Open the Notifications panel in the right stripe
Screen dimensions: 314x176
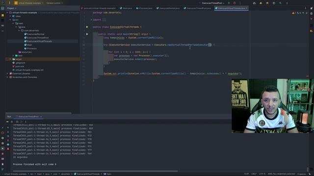[x=312, y=8]
